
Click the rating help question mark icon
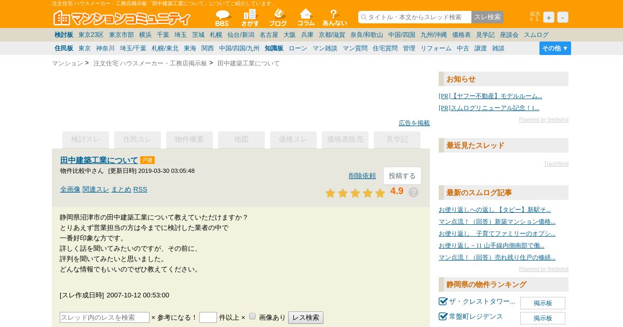(x=413, y=193)
